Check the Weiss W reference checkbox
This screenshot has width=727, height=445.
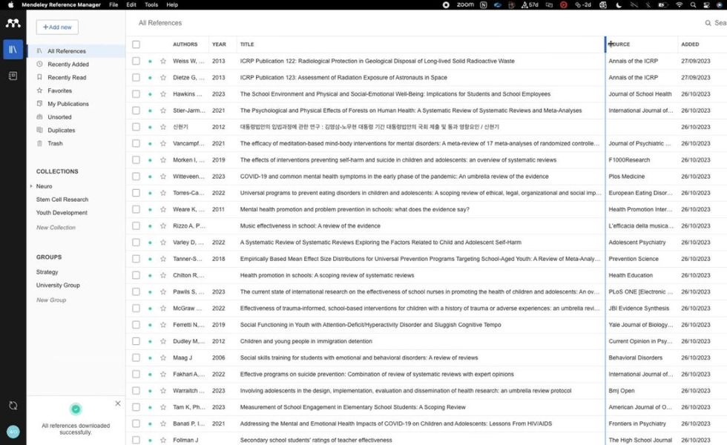point(136,61)
